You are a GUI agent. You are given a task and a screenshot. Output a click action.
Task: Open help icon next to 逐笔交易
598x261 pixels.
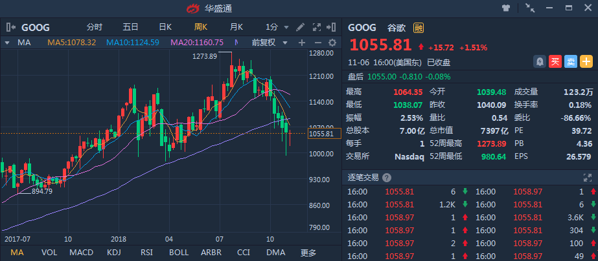tap(387, 178)
